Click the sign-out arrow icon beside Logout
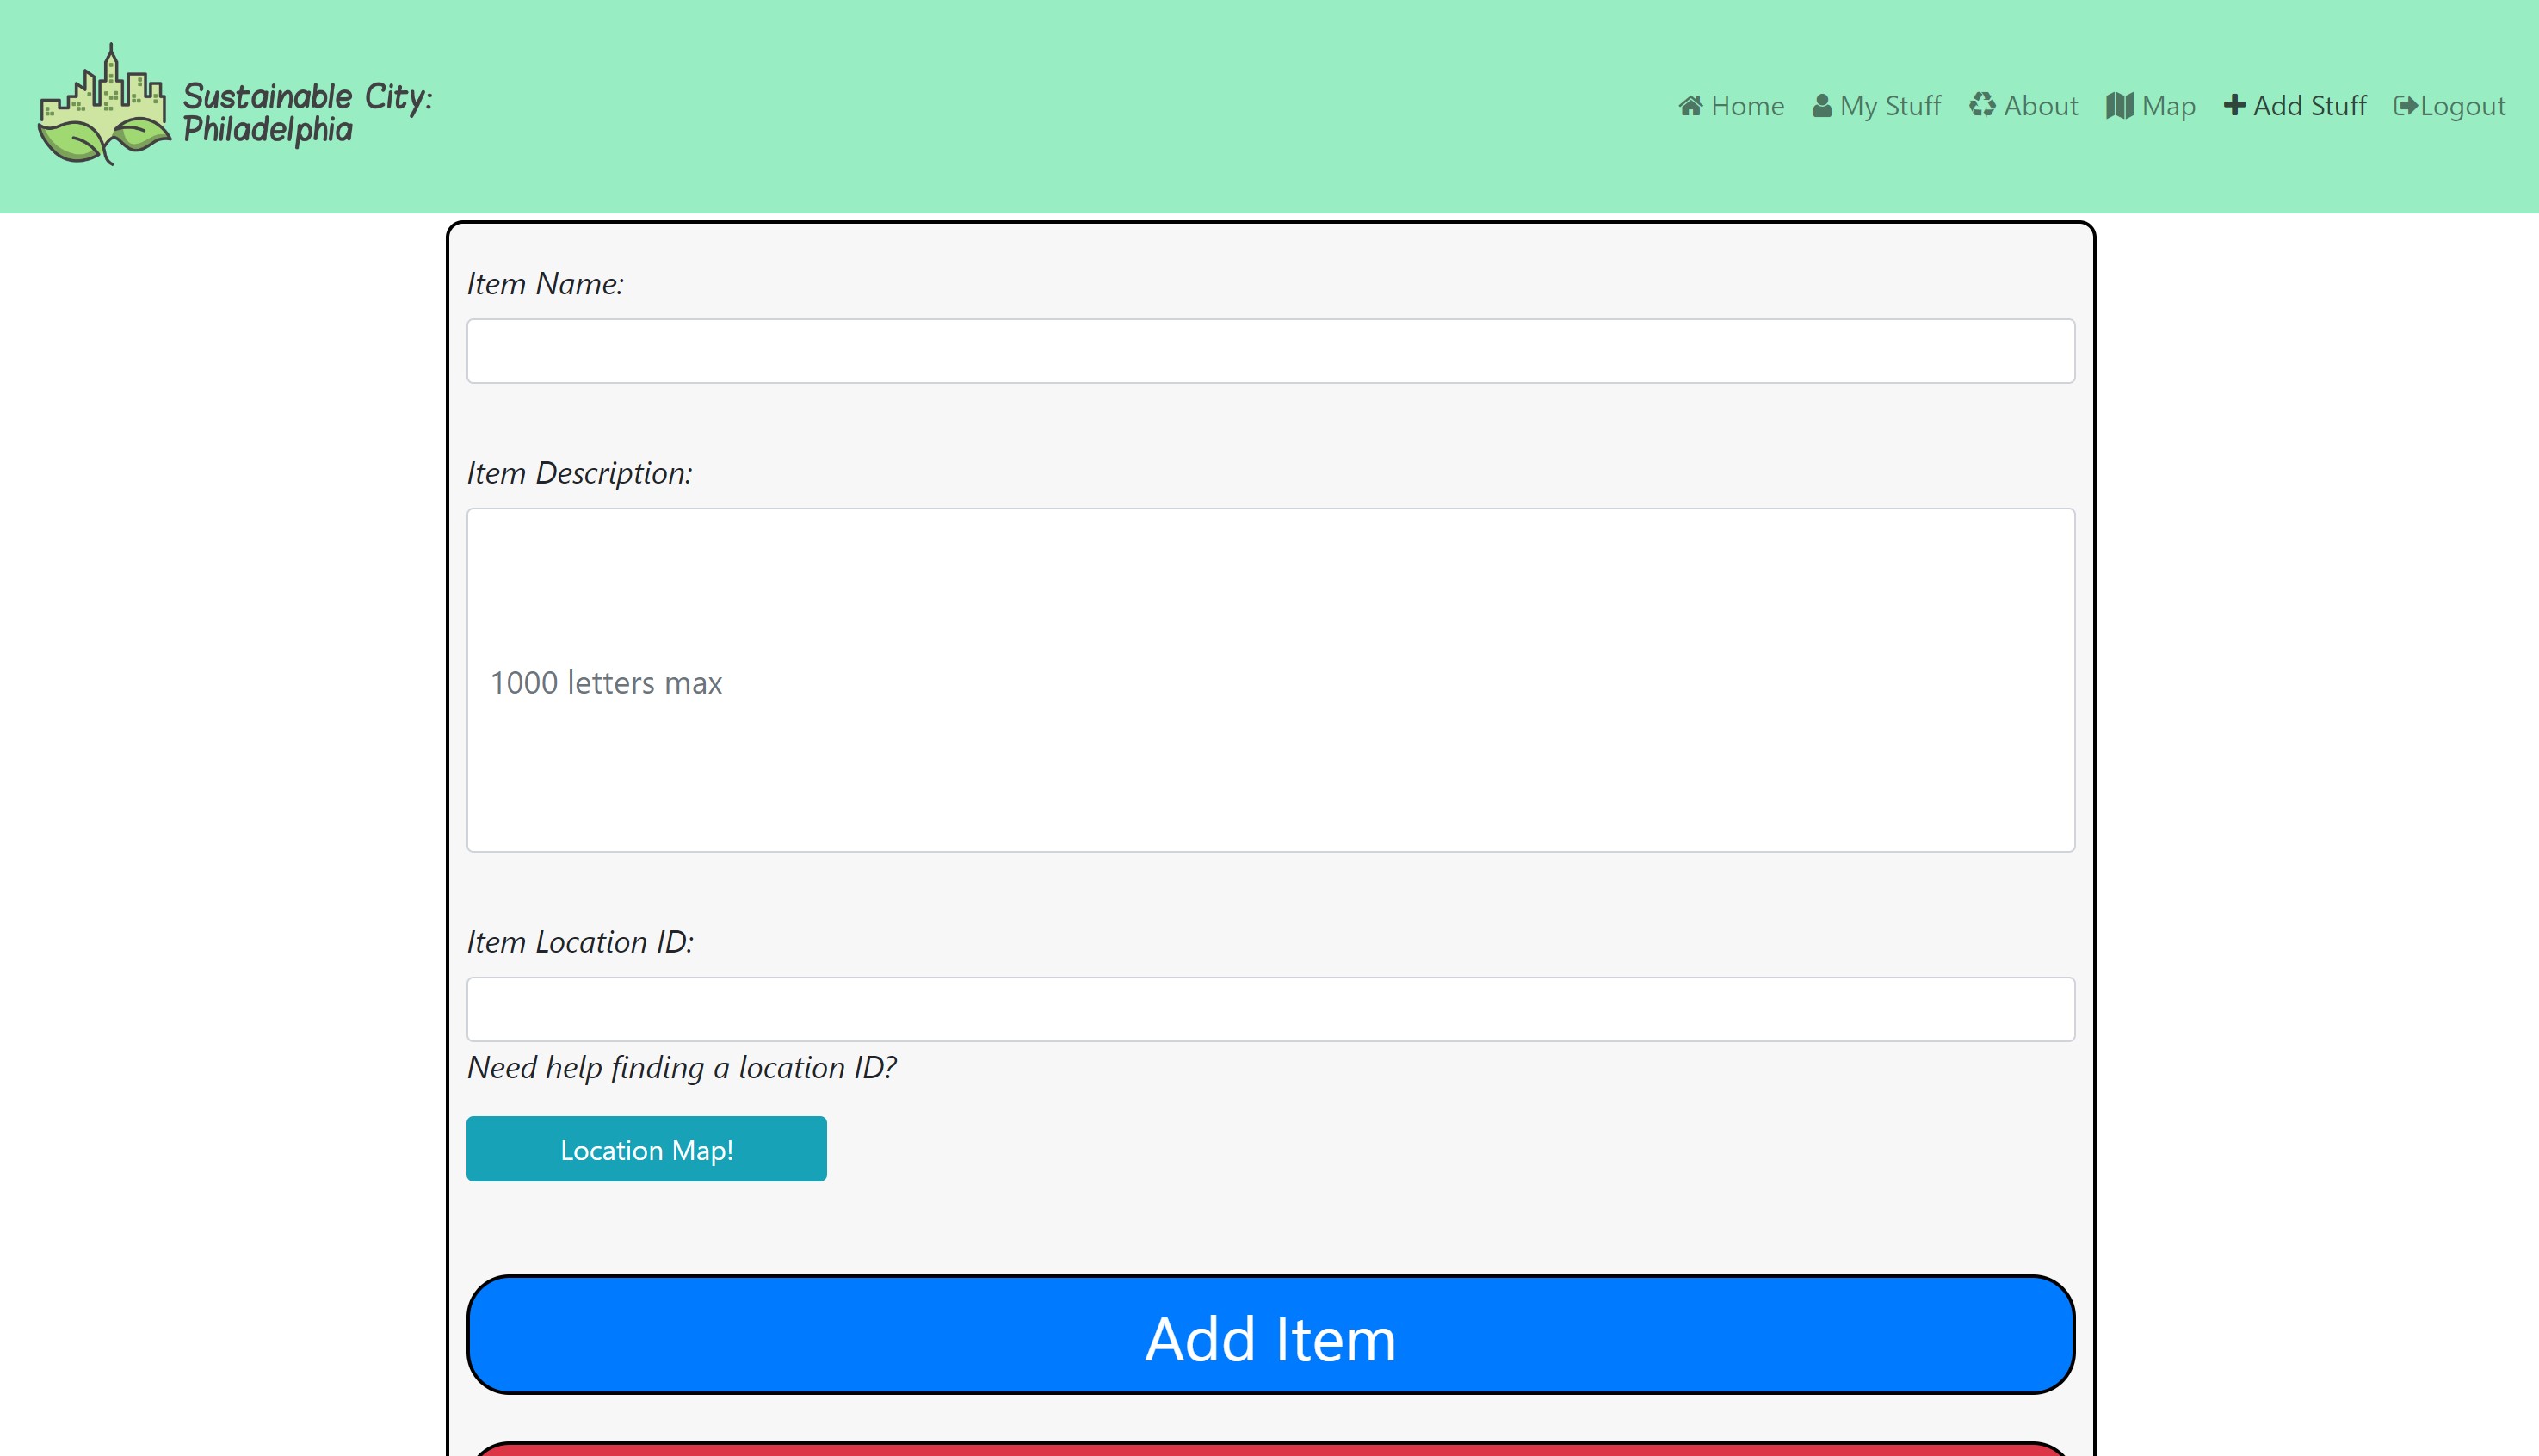2539x1456 pixels. tap(2405, 106)
